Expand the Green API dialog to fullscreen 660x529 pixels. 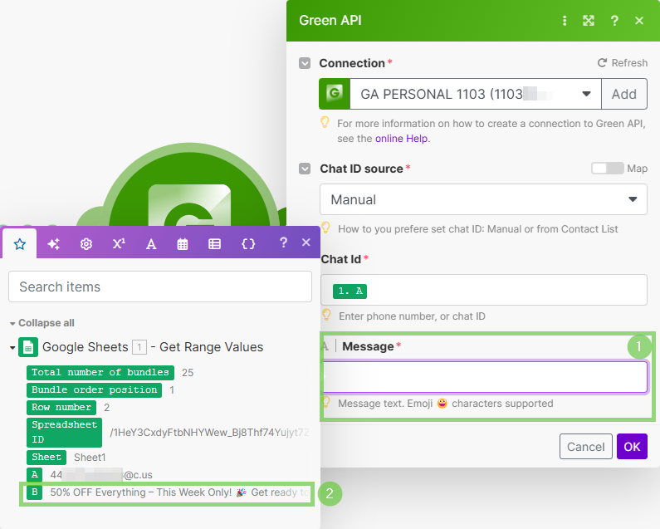[589, 21]
